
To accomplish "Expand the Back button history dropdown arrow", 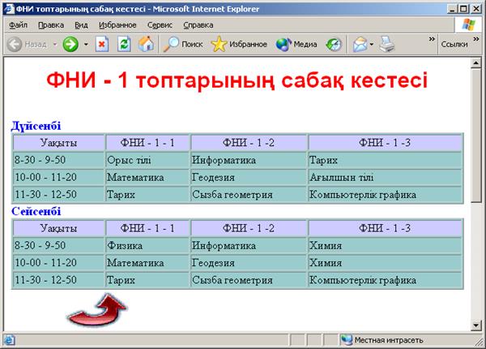I will click(54, 45).
